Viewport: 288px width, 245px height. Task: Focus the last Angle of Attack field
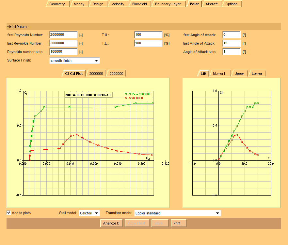[231, 43]
